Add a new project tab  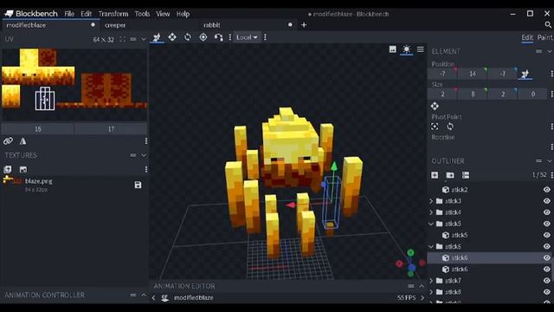(x=304, y=25)
